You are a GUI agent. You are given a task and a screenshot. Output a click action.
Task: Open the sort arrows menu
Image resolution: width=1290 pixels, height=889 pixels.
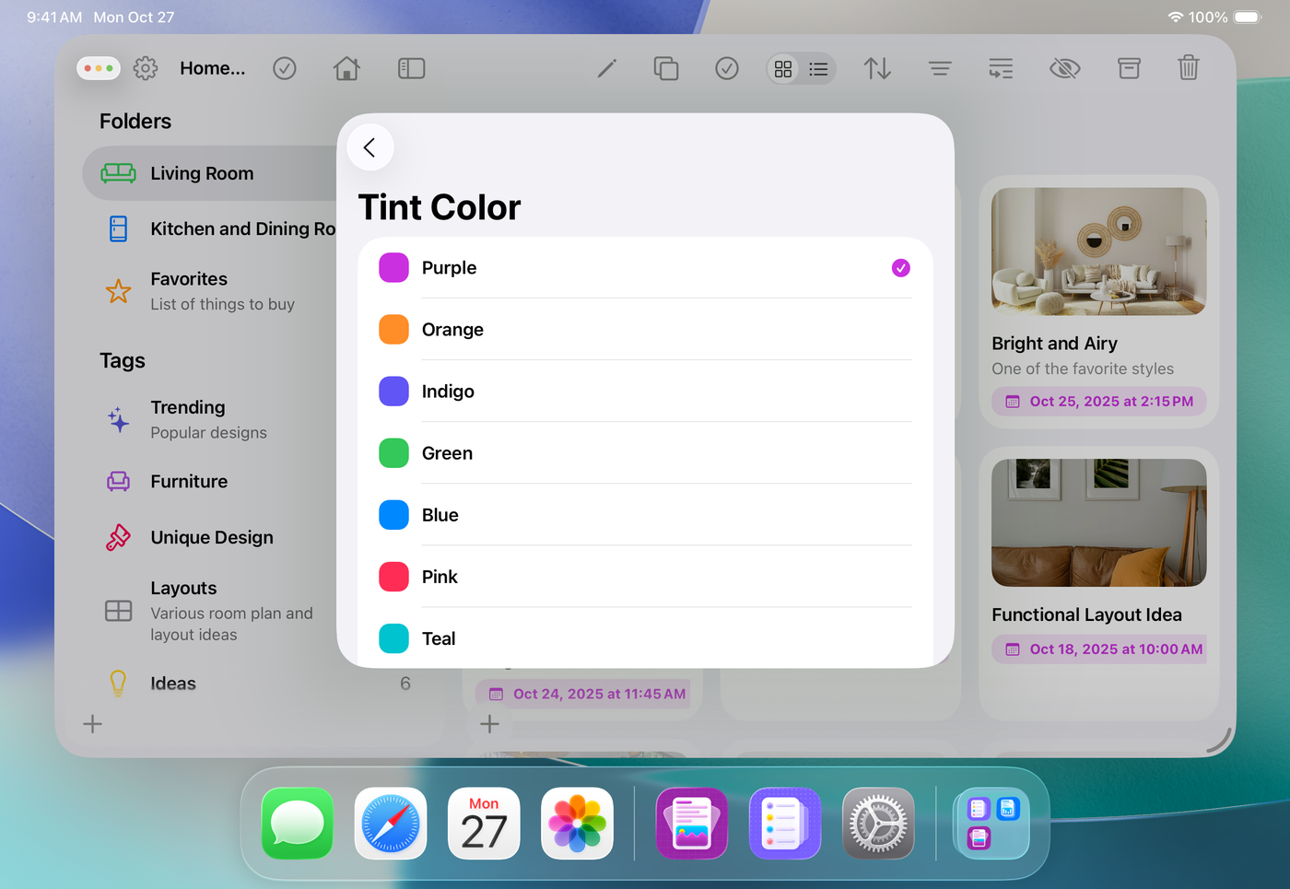(877, 68)
